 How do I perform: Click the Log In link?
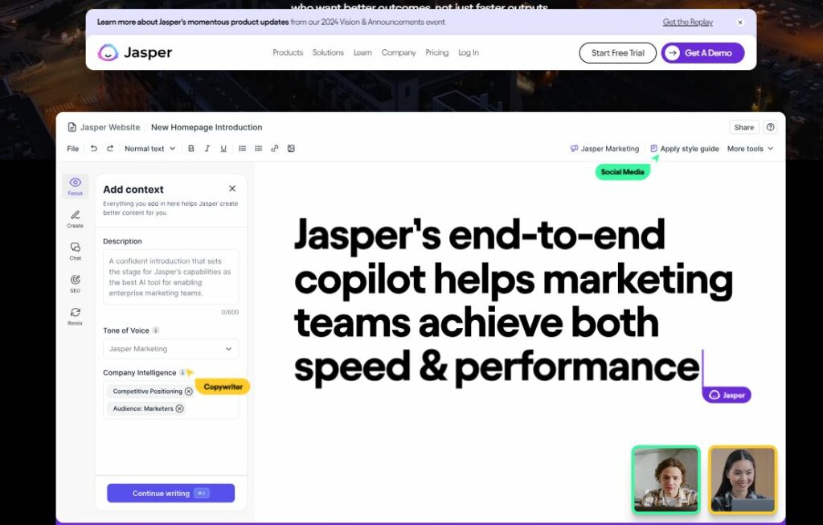tap(469, 52)
